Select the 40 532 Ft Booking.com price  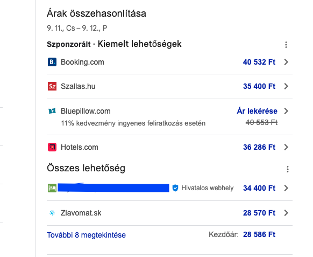point(259,62)
